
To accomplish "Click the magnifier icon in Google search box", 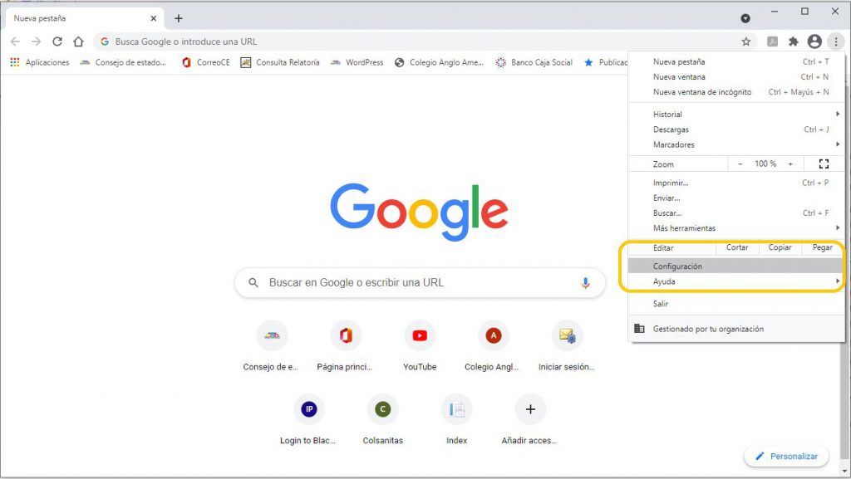I will pyautogui.click(x=253, y=283).
